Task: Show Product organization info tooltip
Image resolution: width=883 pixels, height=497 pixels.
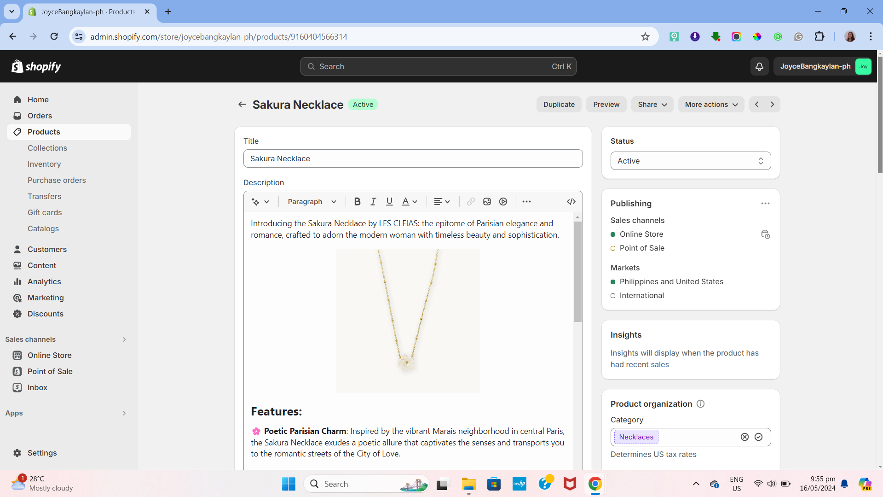Action: click(x=700, y=404)
